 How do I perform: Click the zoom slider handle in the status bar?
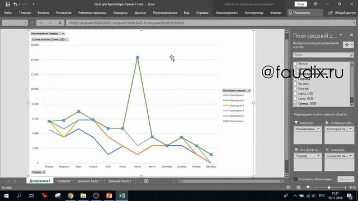tap(329, 188)
